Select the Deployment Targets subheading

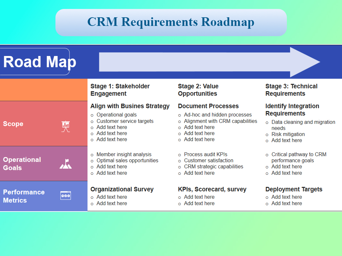(x=294, y=189)
